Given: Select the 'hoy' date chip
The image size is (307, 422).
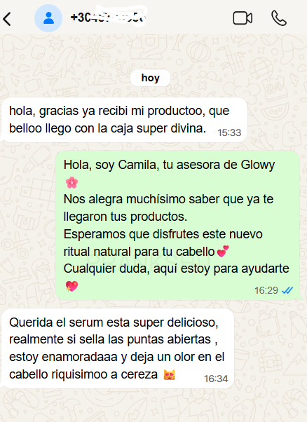Looking at the screenshot, I should pyautogui.click(x=150, y=78).
